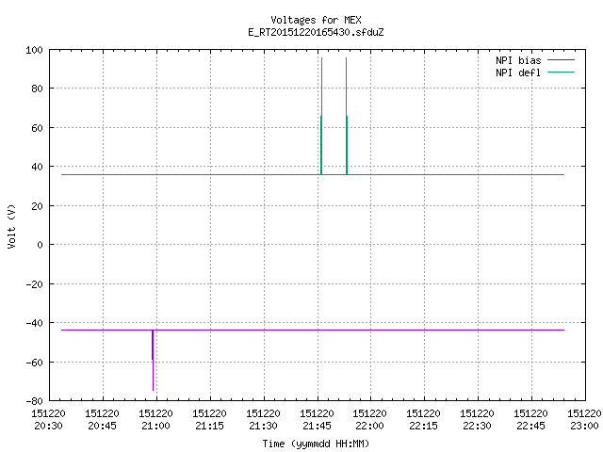The width and height of the screenshot is (603, 452).
Task: Click the x-axis time label 22:00
Action: [x=370, y=426]
